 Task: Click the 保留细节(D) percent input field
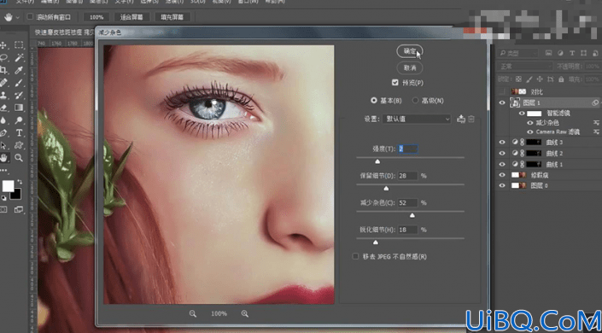pos(407,176)
